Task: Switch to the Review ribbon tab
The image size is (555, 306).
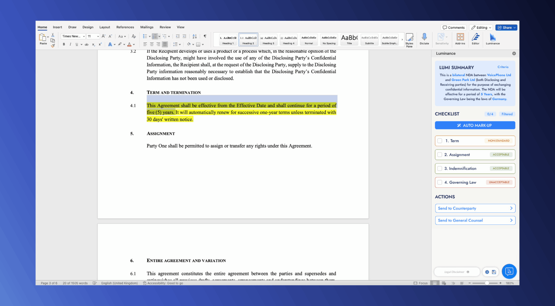Action: (165, 27)
